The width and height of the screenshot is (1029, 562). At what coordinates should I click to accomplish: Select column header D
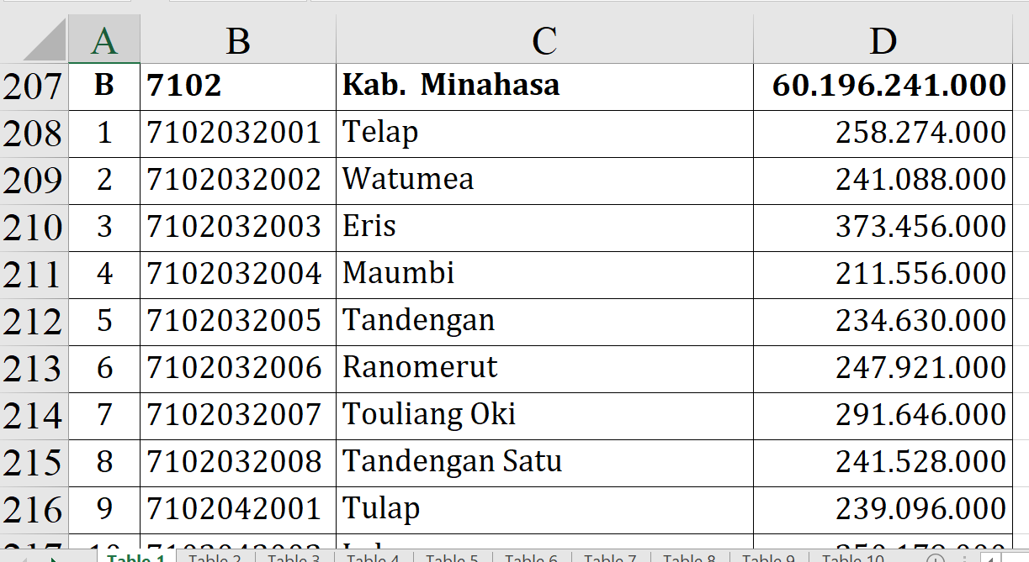(883, 39)
